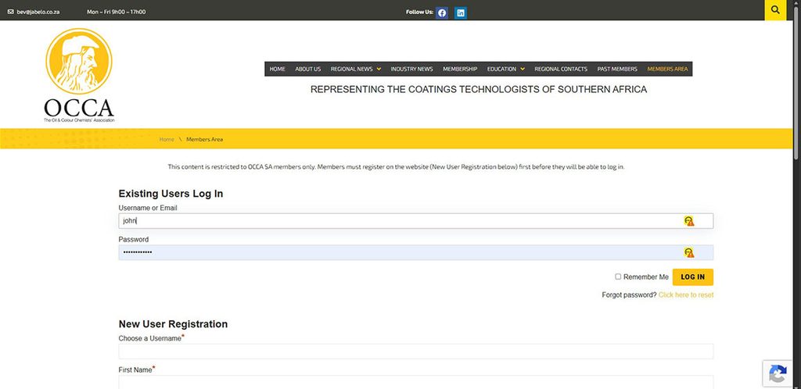Tick the Remember Me checkbox
This screenshot has width=801, height=389.
[618, 277]
